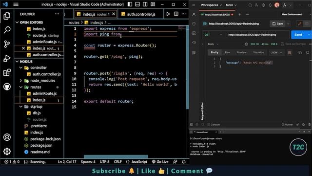Image resolution: width=312 pixels, height=176 pixels.
Task: Open Explorer Views and More Actions ellipsis
Action: point(57,14)
